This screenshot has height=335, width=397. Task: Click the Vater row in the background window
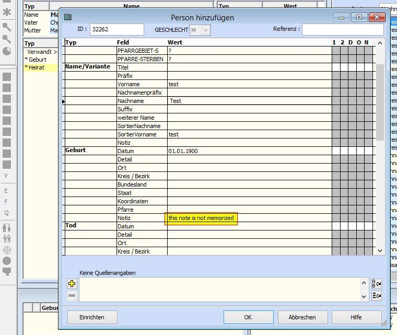(41, 22)
